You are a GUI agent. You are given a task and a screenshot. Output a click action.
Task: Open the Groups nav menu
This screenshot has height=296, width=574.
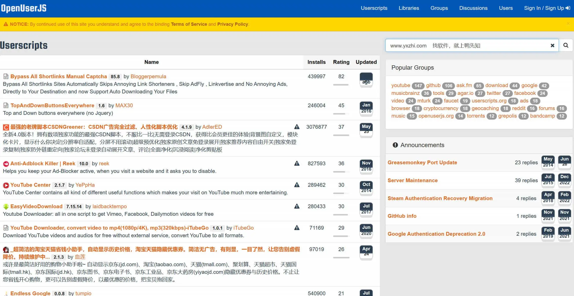439,8
